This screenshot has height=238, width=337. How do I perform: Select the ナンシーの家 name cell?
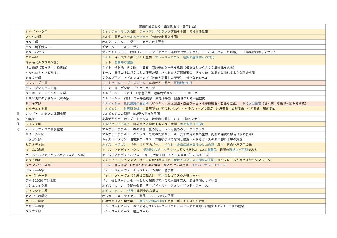click(x=63, y=170)
